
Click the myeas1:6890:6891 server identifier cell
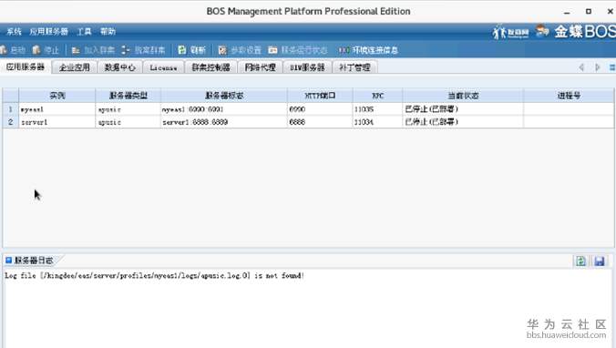tap(224, 109)
